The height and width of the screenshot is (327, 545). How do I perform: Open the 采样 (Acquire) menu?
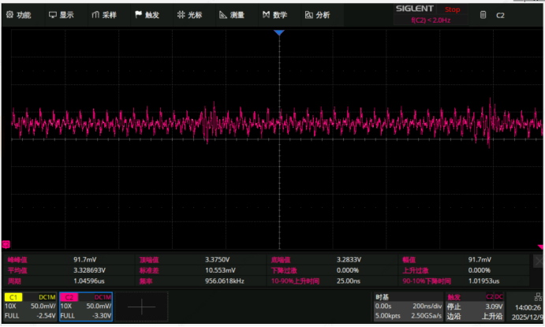[x=104, y=15]
